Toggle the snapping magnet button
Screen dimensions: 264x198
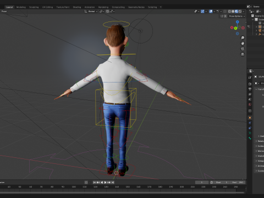108,12
